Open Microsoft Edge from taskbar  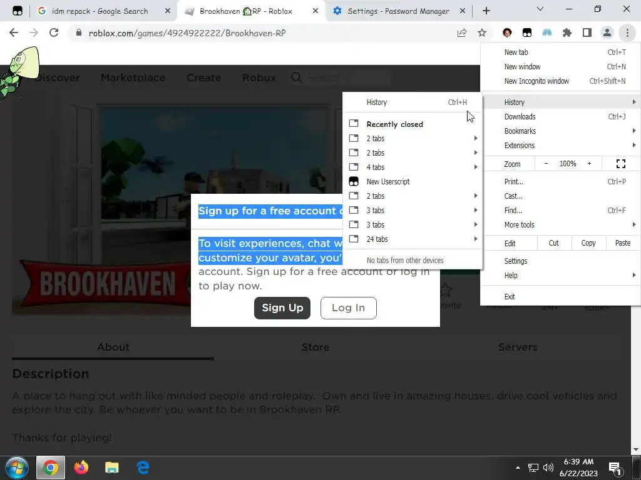point(143,467)
